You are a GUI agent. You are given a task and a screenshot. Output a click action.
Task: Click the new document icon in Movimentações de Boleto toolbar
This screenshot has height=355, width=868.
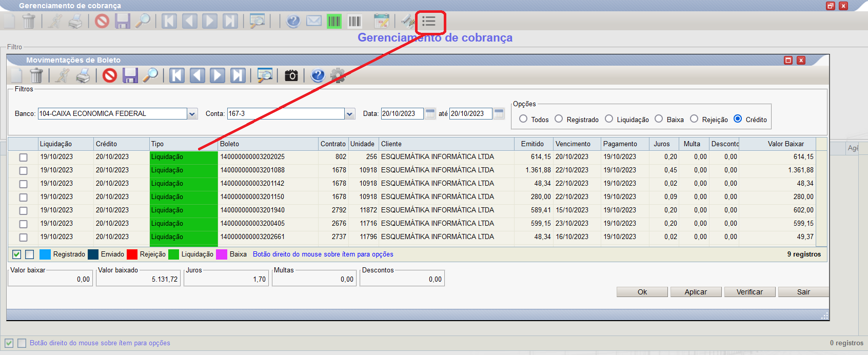coord(16,75)
